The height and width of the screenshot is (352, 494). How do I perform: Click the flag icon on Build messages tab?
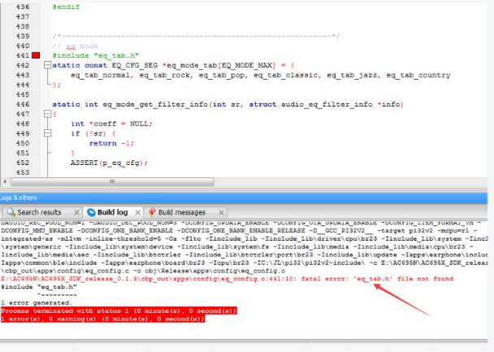pos(152,212)
